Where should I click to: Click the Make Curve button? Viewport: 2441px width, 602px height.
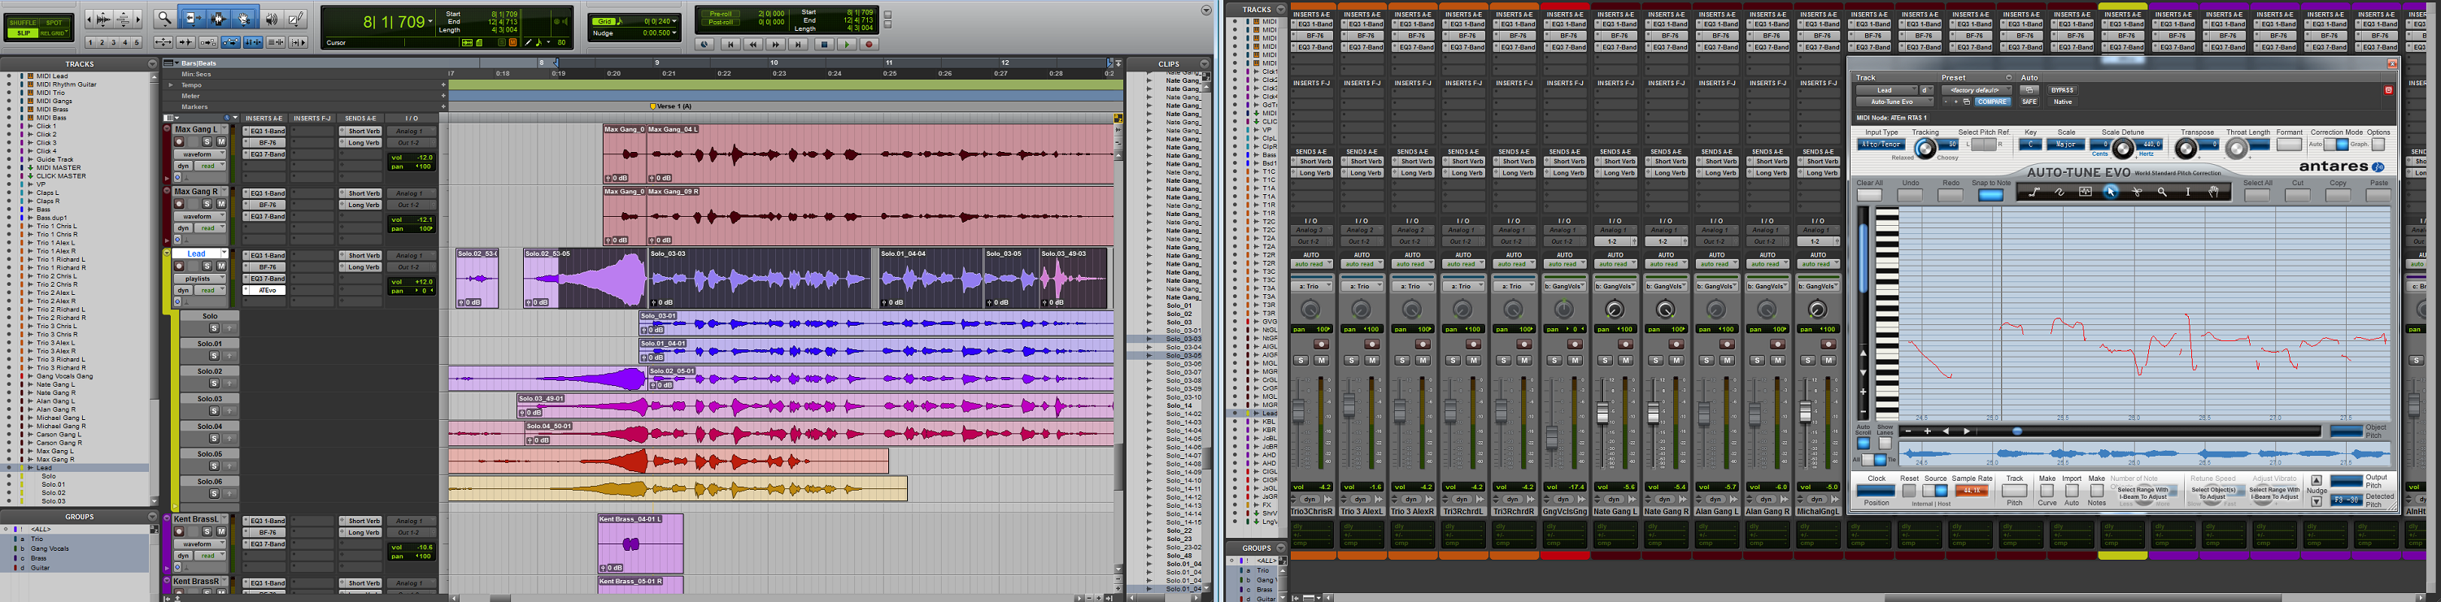[x=2047, y=491]
